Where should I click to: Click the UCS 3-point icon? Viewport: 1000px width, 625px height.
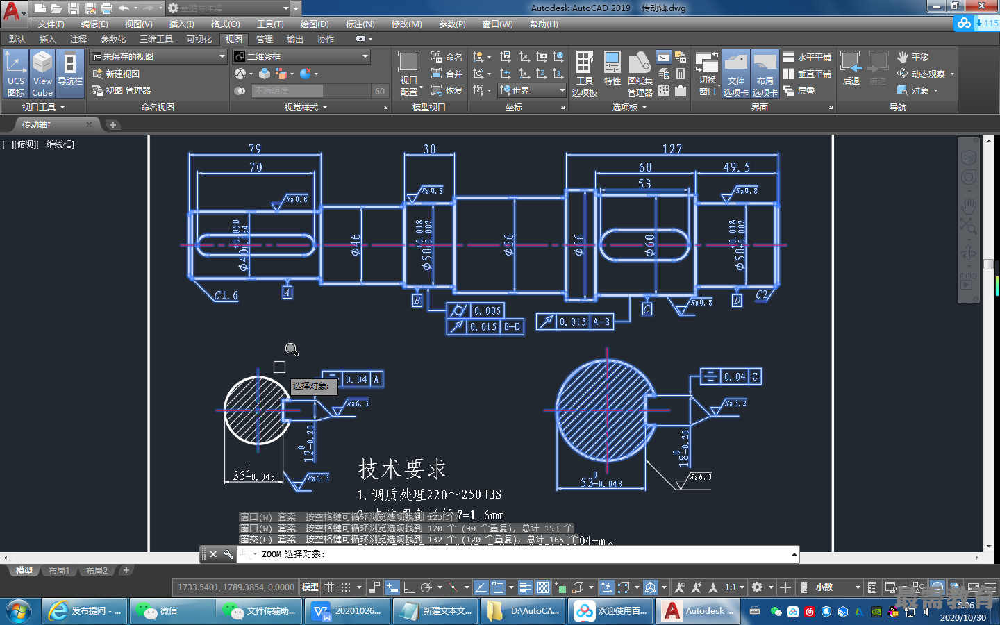(558, 74)
